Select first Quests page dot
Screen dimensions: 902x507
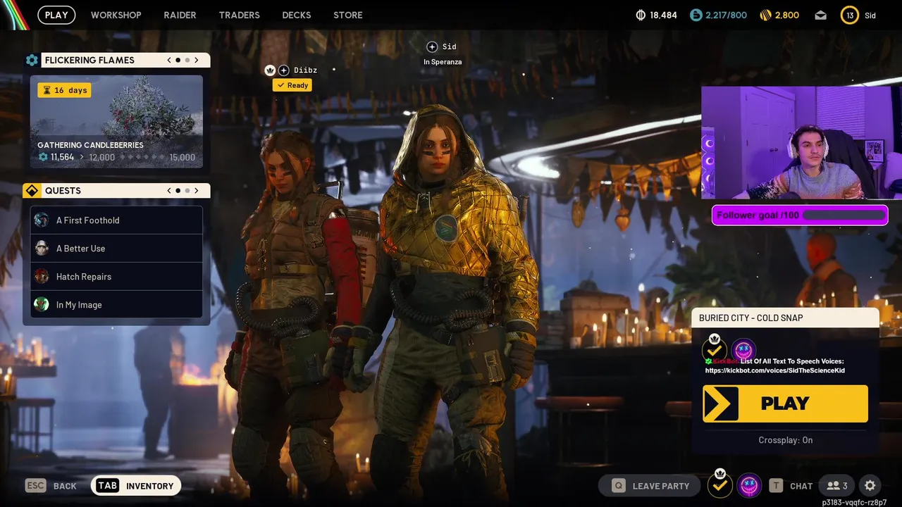(178, 190)
